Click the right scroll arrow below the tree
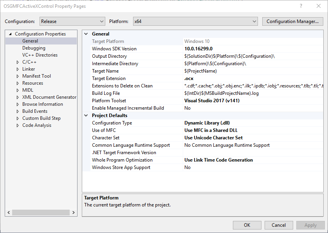This screenshot has width=328, height=233. click(x=74, y=212)
